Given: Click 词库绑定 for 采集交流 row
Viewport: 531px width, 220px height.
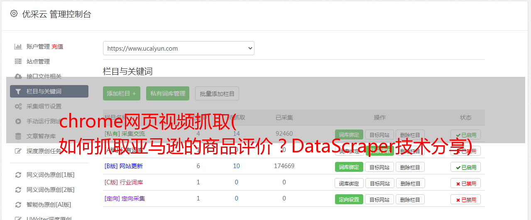Looking at the screenshot, I should [x=349, y=135].
